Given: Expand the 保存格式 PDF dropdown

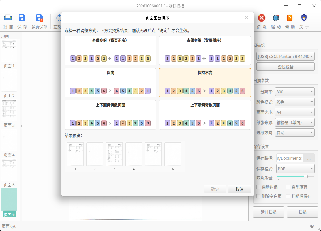Looking at the screenshot, I should point(296,169).
